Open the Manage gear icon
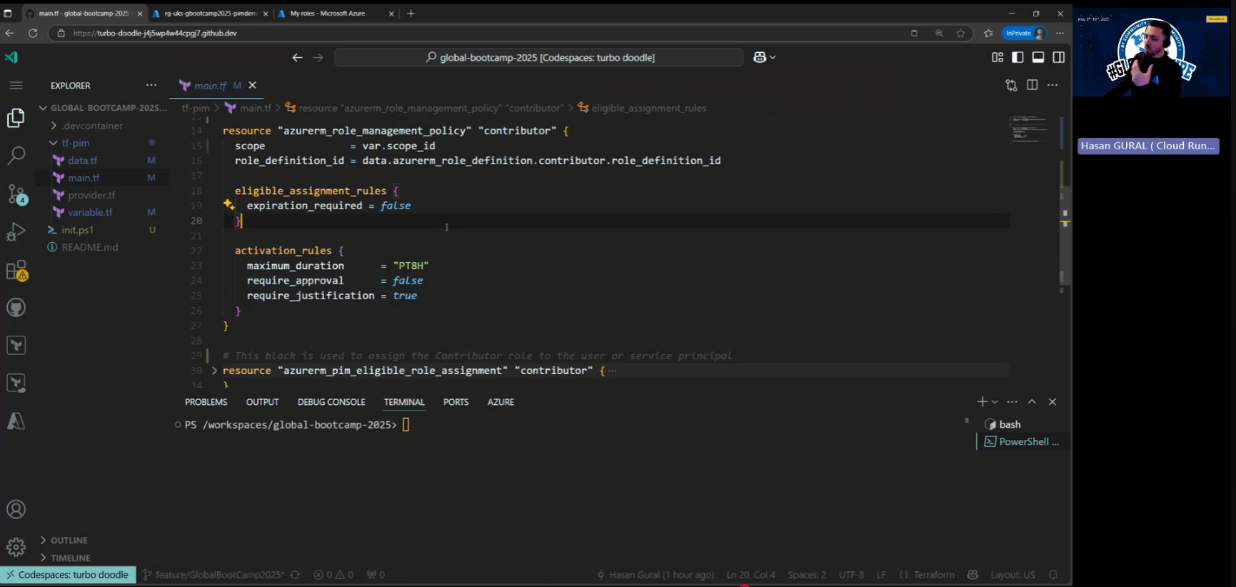The height and width of the screenshot is (587, 1236). pos(16,547)
